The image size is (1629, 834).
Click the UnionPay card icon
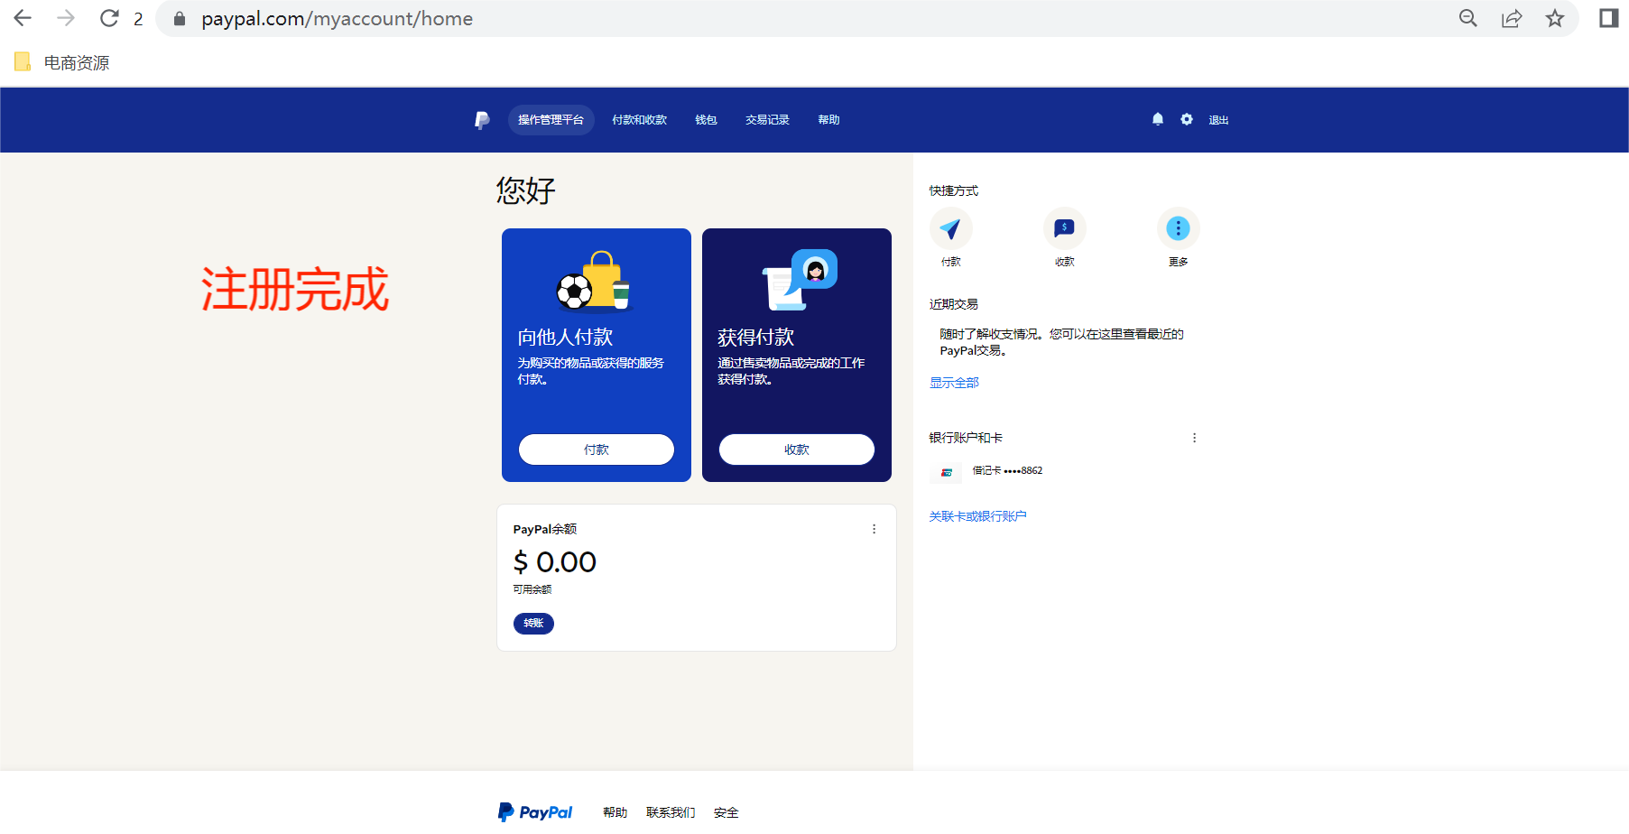(x=946, y=472)
